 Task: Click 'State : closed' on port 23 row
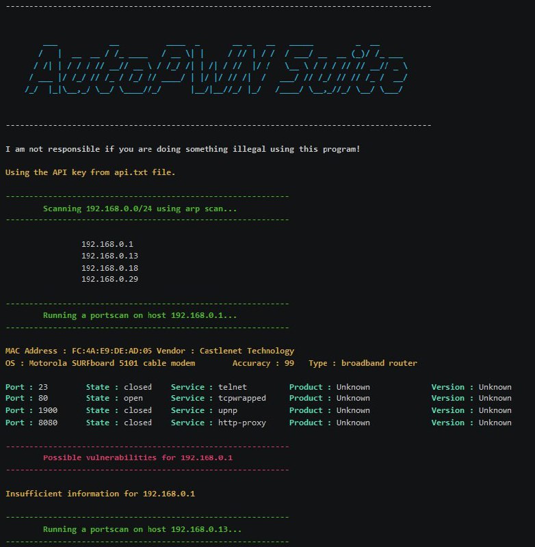[x=118, y=387]
